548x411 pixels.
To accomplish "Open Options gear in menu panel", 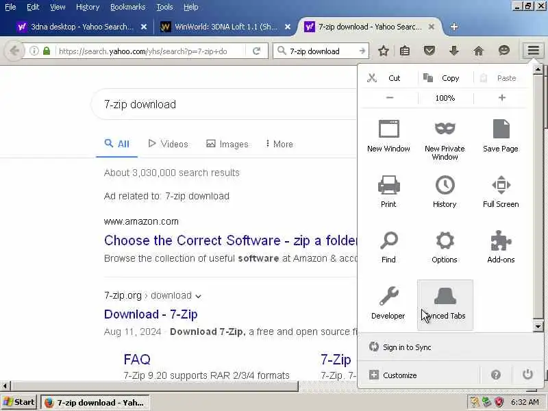I will pos(445,247).
